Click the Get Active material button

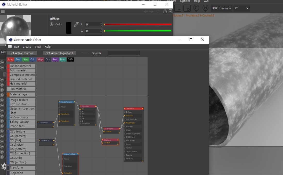click(x=22, y=53)
